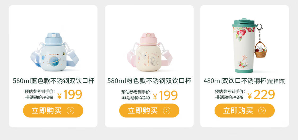Image resolution: width=298 pixels, height=140 pixels.
Task: Click the 580ml蓝色款不锈钢双饮口杯 title
Action: pos(54,81)
